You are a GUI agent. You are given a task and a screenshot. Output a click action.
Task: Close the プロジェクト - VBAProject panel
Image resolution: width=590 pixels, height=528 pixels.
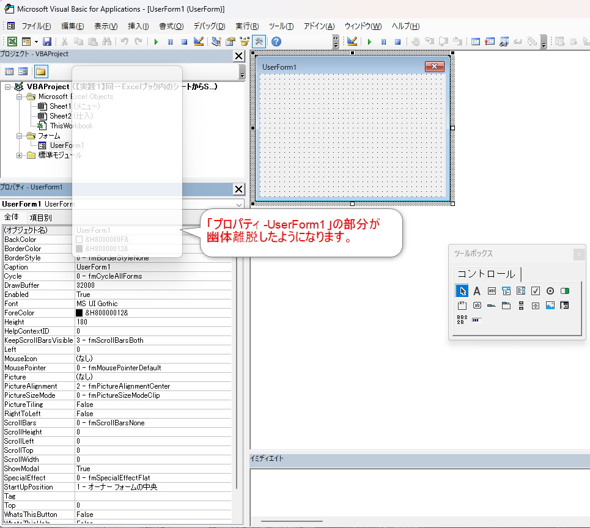click(x=238, y=56)
